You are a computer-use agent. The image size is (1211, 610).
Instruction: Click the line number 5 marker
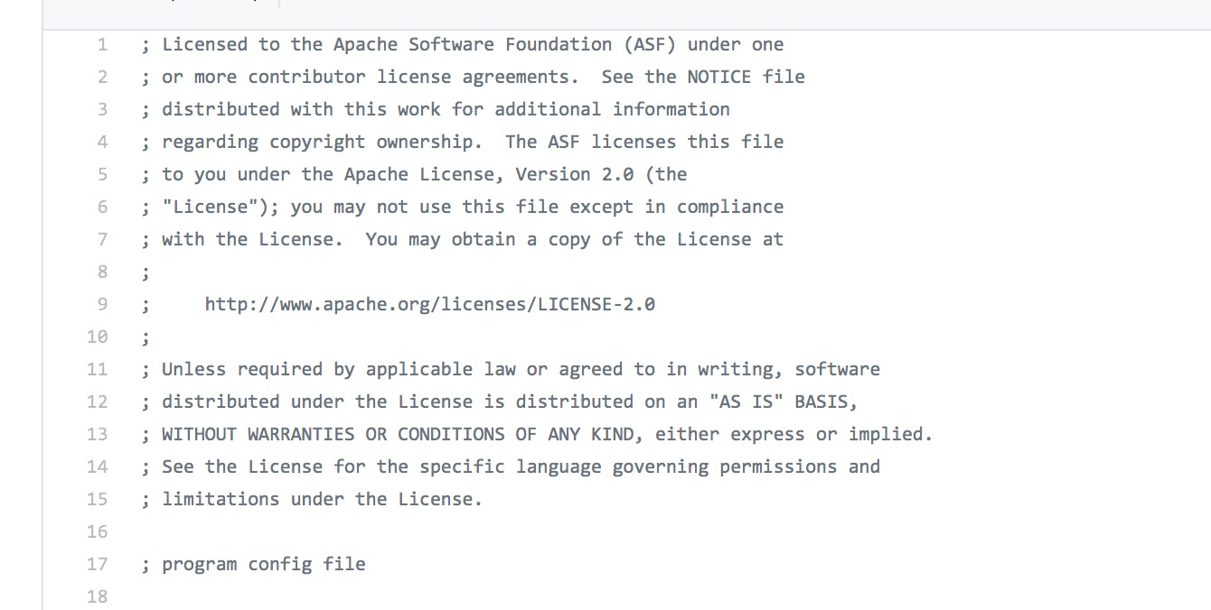(x=102, y=174)
